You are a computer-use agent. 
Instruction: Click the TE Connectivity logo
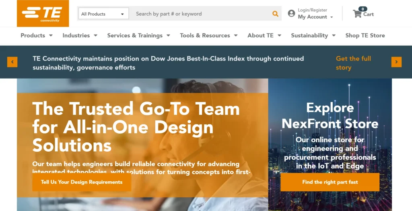[x=43, y=13]
